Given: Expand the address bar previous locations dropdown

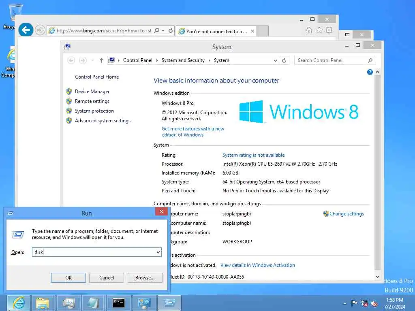Looking at the screenshot, I should (275, 61).
